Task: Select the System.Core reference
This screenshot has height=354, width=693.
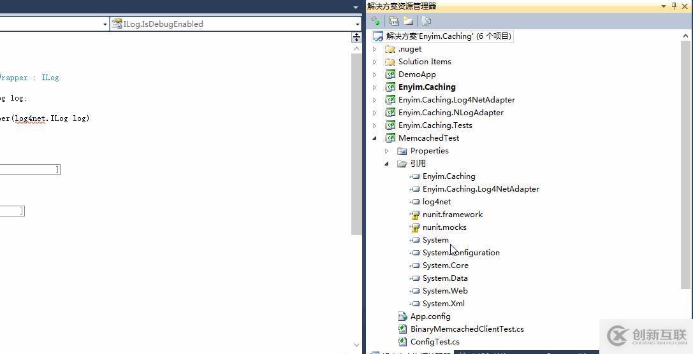Action: (445, 265)
